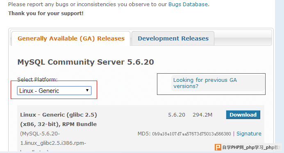
Task: Select the MySQL Community Server 5.6.20 heading
Action: pyautogui.click(x=86, y=62)
